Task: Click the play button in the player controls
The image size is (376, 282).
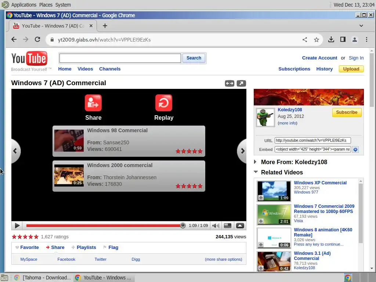Action: 17,225
